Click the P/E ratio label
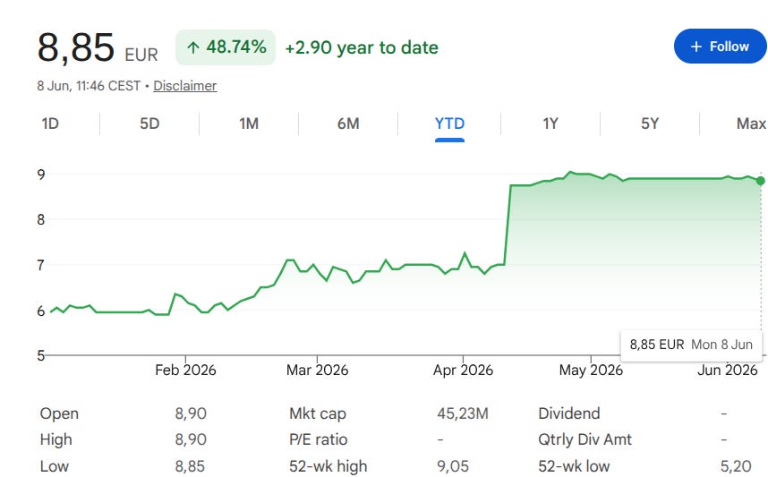Viewport: 768px width, 477px height. tap(319, 439)
